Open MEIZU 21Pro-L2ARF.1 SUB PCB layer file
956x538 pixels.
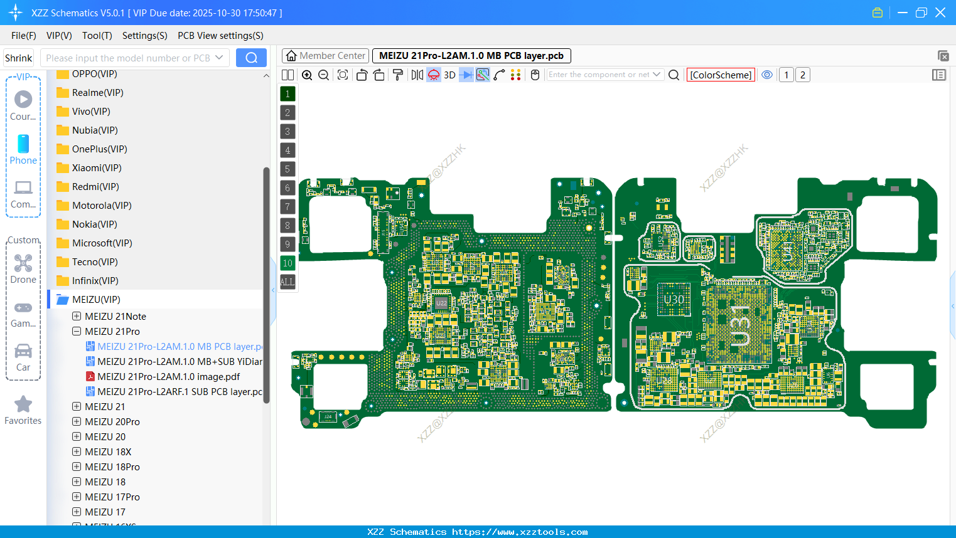coord(174,391)
